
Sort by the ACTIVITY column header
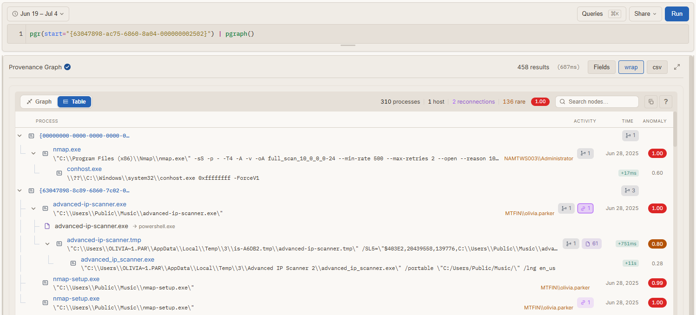click(584, 121)
